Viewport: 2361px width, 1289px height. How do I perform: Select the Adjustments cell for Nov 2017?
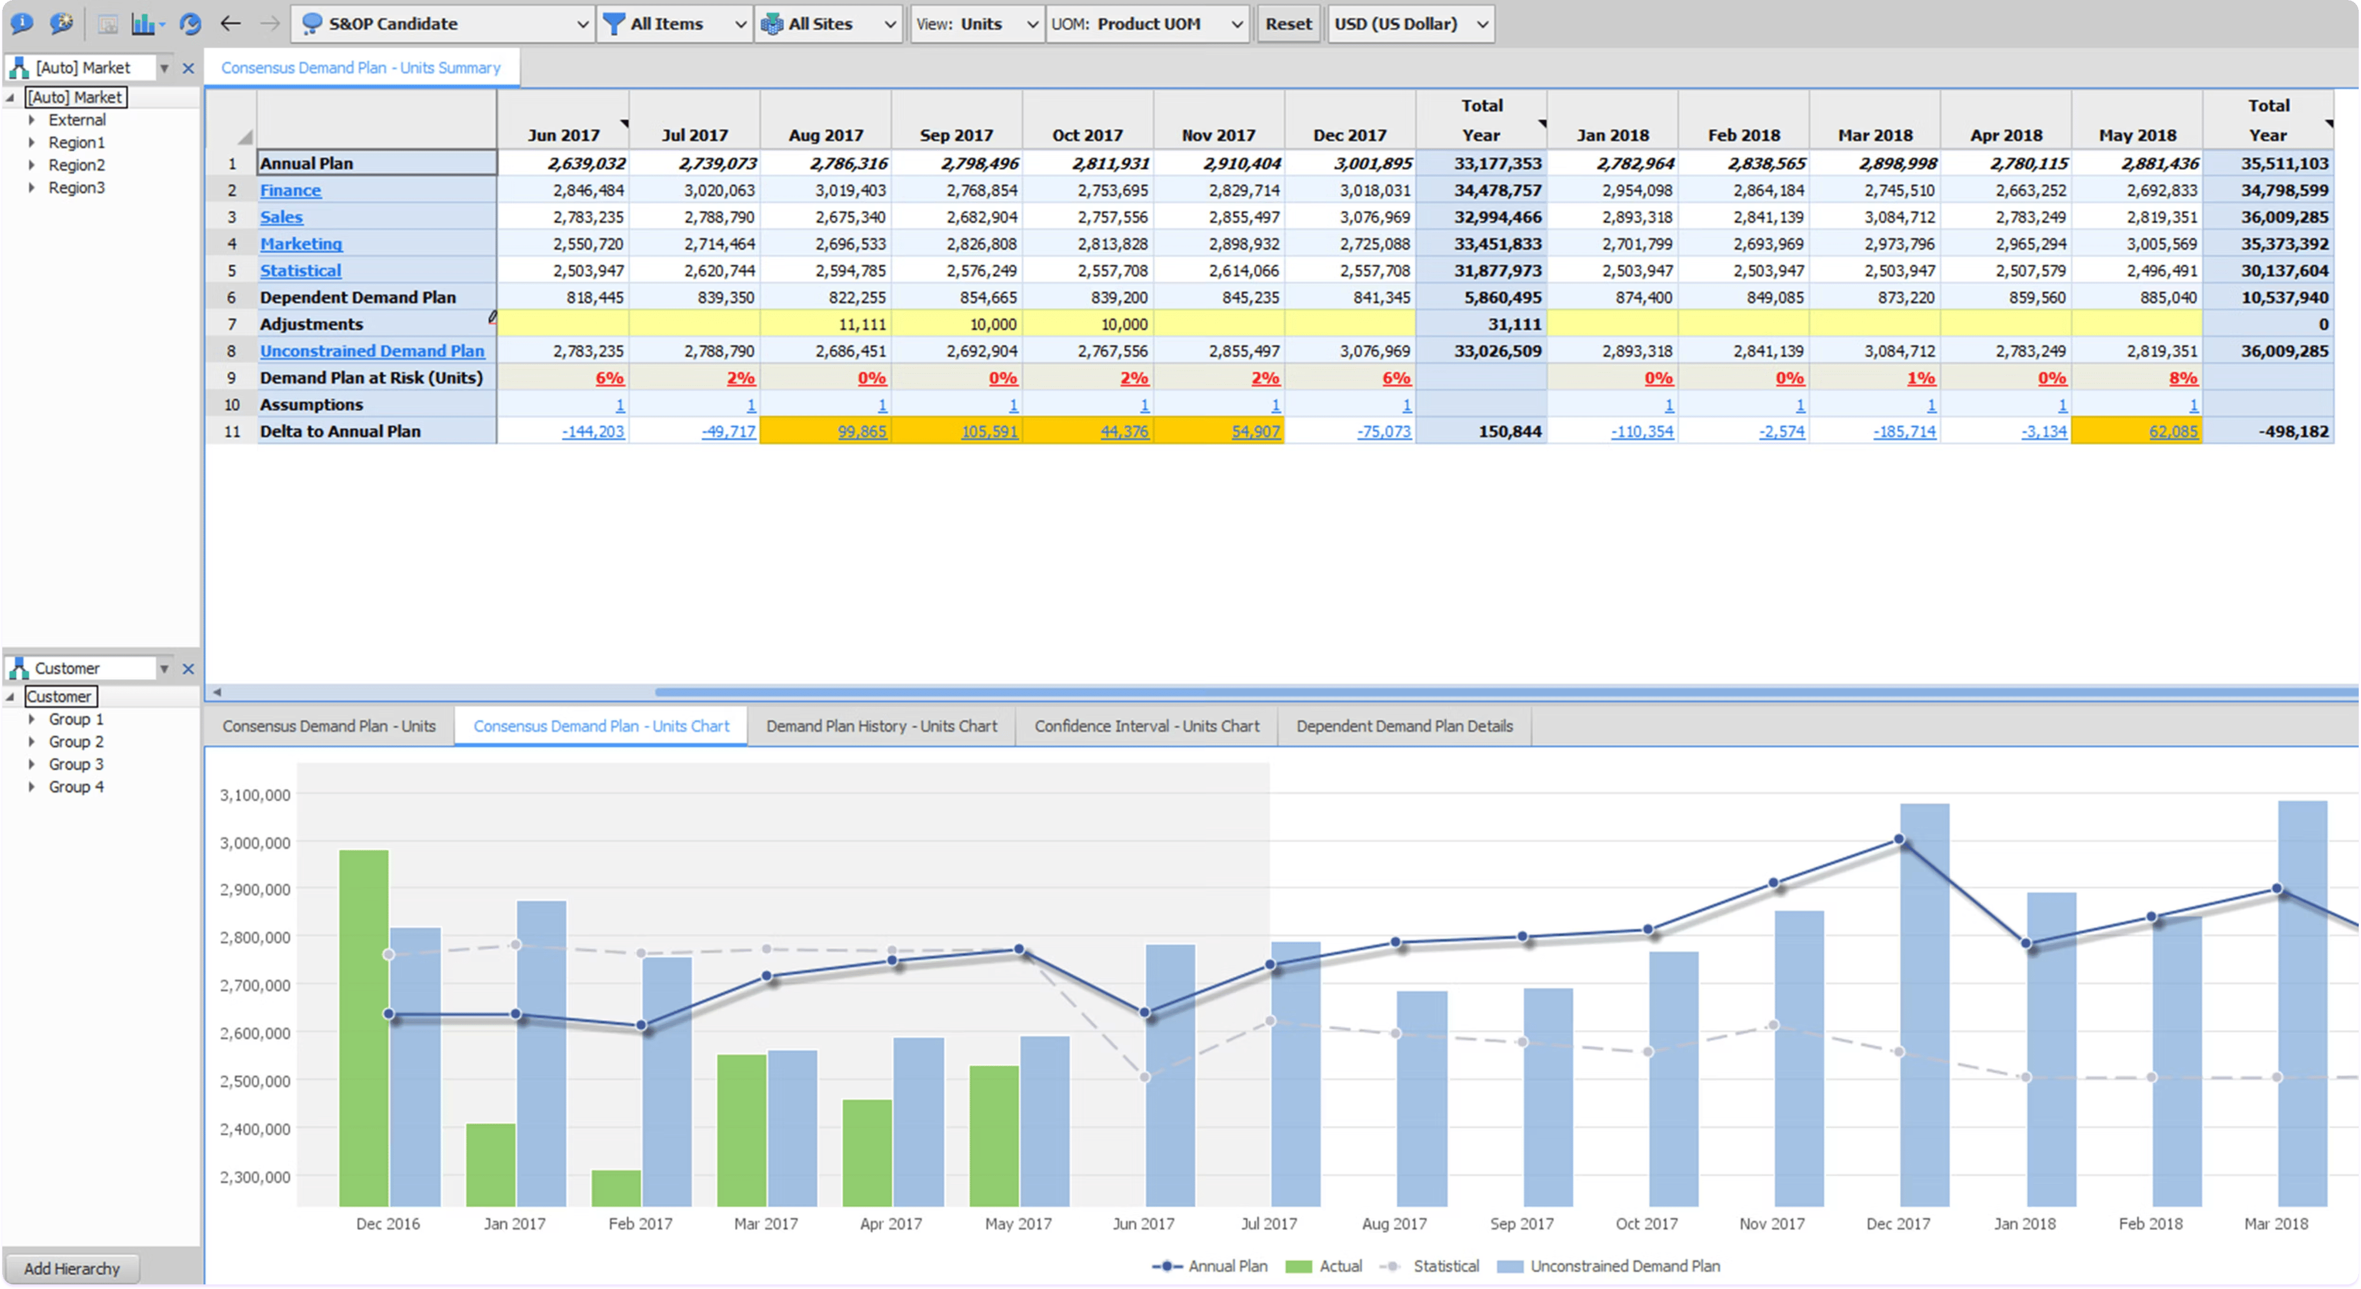tap(1218, 324)
